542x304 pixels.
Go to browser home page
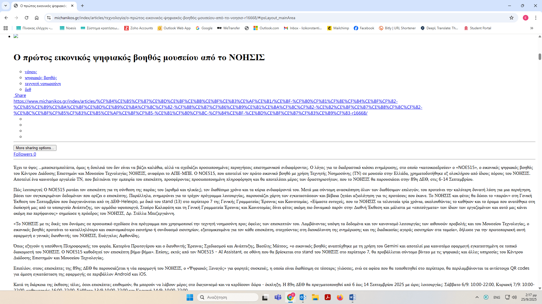click(37, 18)
